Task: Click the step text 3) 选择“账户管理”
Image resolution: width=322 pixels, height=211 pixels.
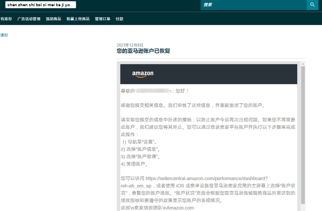Action: 140,157
